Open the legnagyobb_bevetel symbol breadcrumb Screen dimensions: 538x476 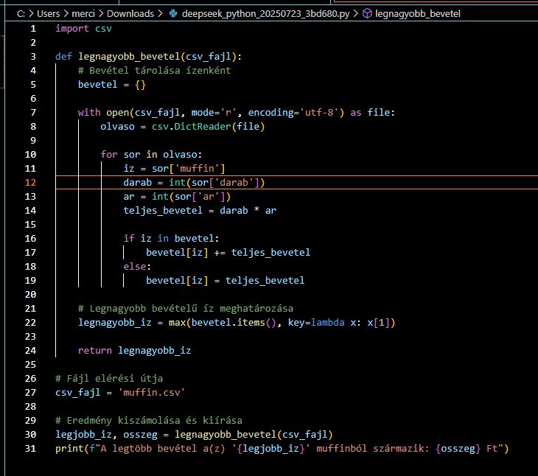(420, 14)
